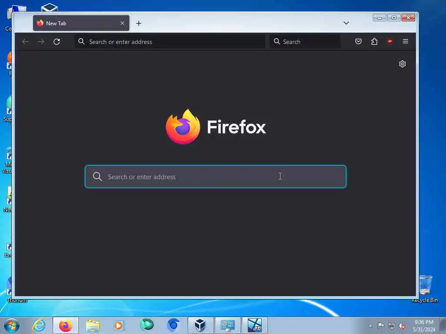Screen dimensions: 446x334
Task: Select the Recycle Bin desktop icon
Action: (425, 288)
